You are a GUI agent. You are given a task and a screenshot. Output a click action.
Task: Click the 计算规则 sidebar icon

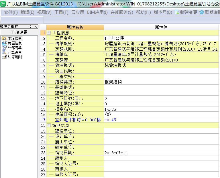click(x=4, y=57)
